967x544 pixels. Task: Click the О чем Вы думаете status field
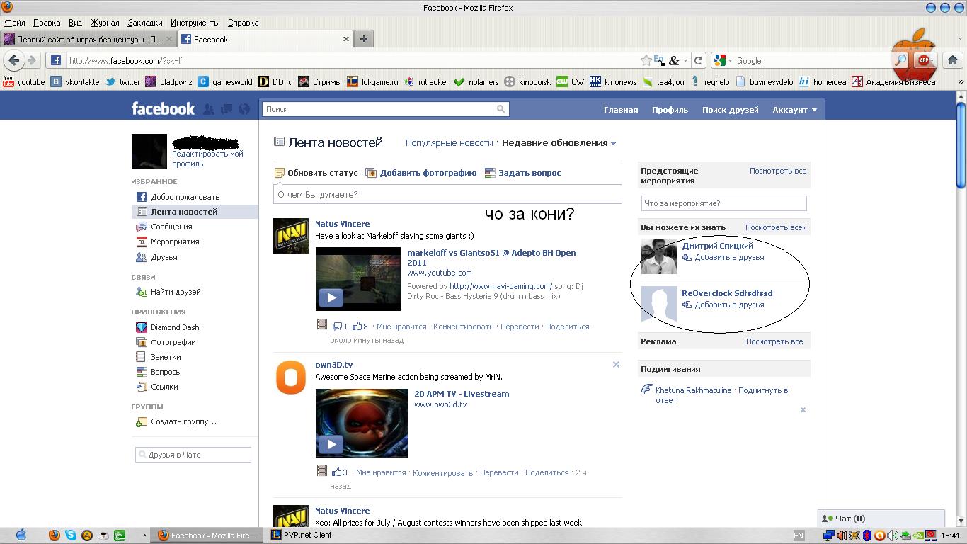coord(447,194)
